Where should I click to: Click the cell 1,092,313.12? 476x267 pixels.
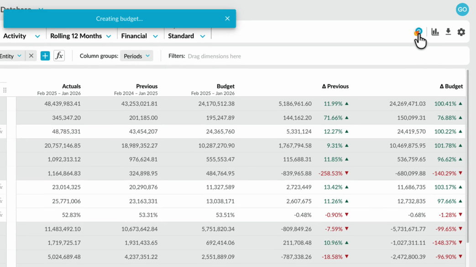click(64, 159)
